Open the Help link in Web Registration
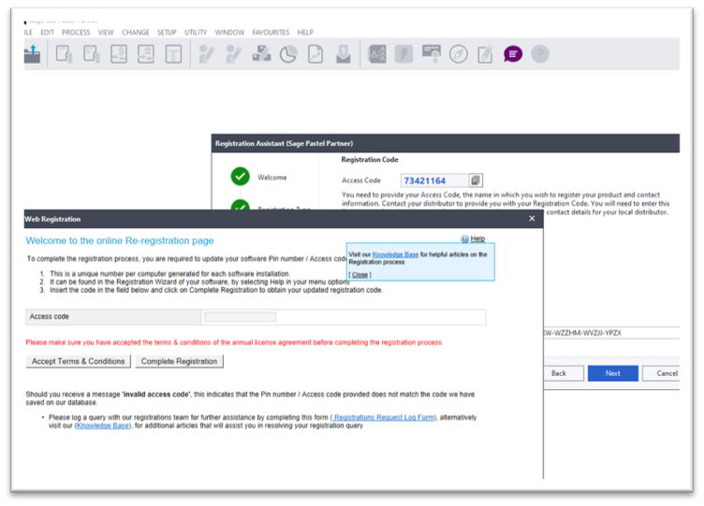This screenshot has height=506, width=704. pyautogui.click(x=477, y=239)
